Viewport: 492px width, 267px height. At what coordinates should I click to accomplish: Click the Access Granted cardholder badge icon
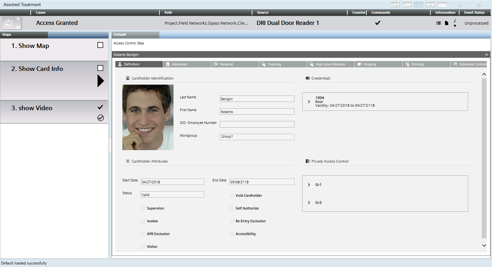(x=9, y=23)
